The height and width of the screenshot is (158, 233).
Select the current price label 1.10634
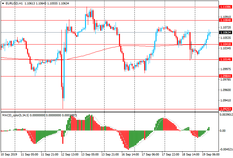click(225, 32)
